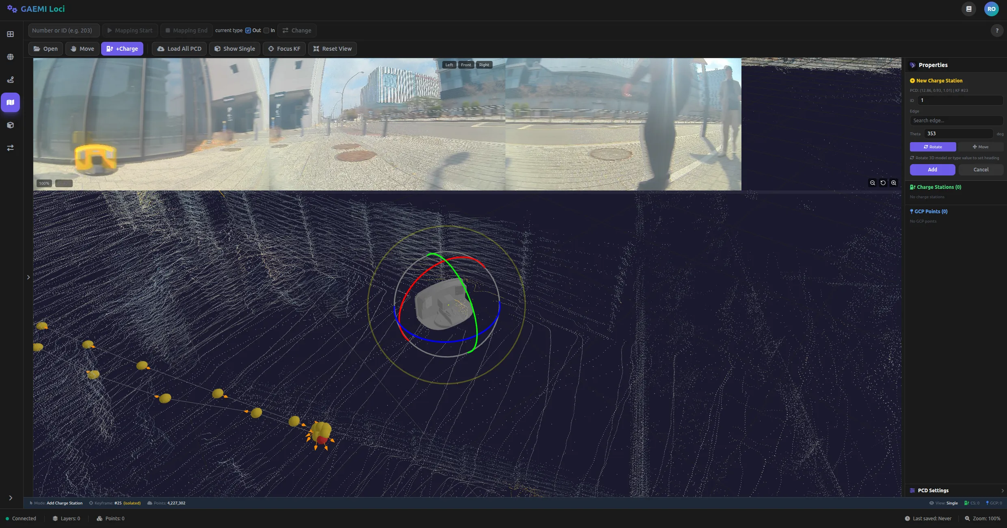The width and height of the screenshot is (1007, 528).
Task: Switch to the Right camera tab
Action: (484, 65)
